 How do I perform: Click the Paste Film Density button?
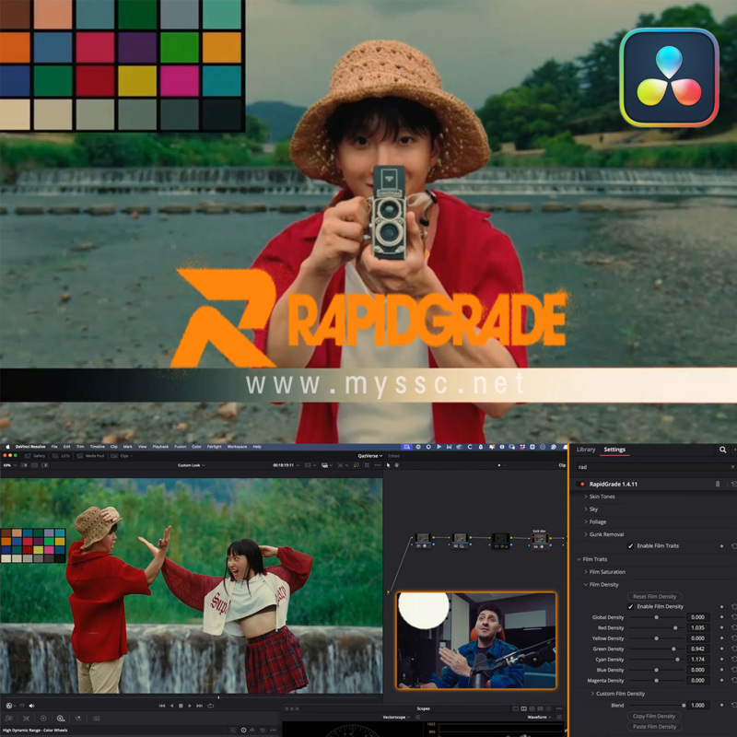[654, 727]
